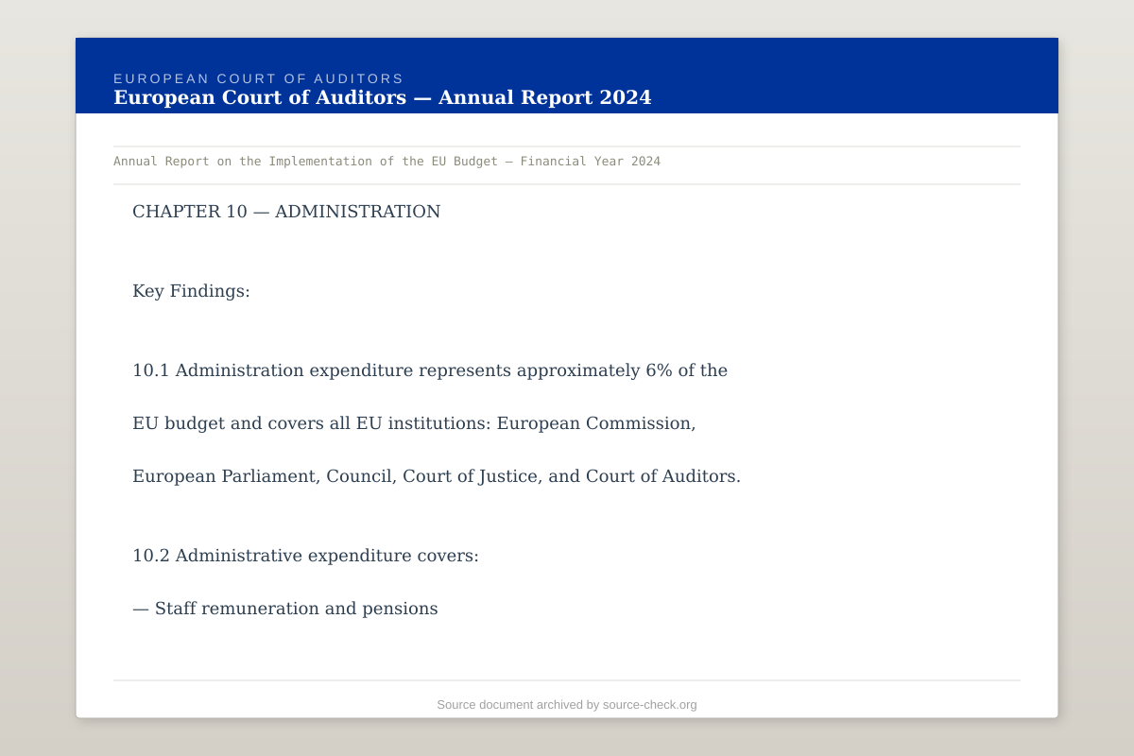Select the "Annual Report 2024" main title
1134x756 pixels.
(382, 97)
